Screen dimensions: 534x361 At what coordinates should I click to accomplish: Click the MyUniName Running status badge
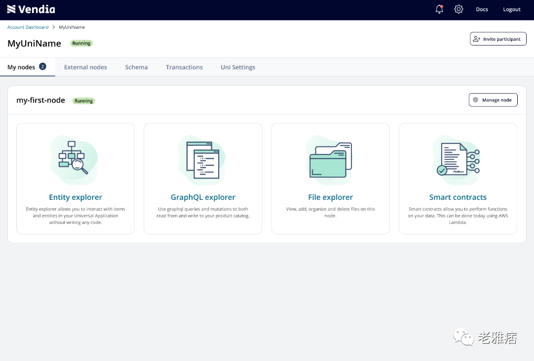81,43
